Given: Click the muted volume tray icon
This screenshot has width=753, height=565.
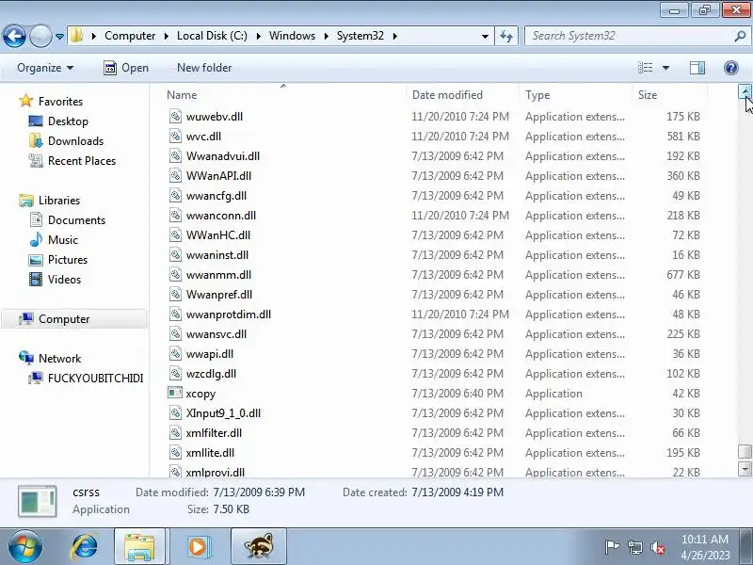Looking at the screenshot, I should tap(657, 547).
